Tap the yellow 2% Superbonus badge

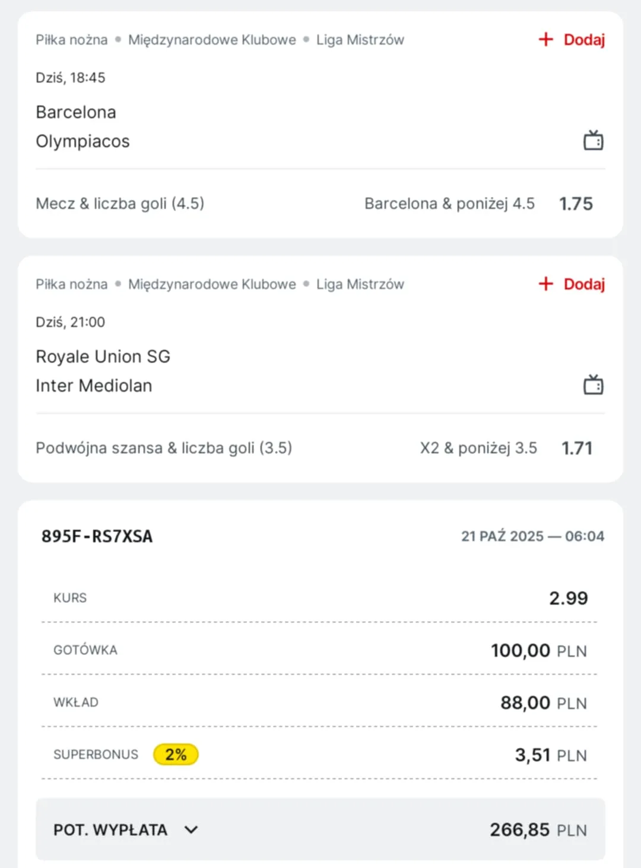pyautogui.click(x=176, y=755)
